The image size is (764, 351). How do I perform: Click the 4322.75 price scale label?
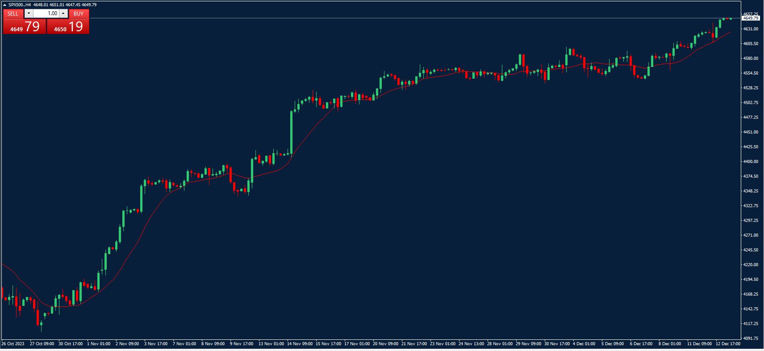751,206
